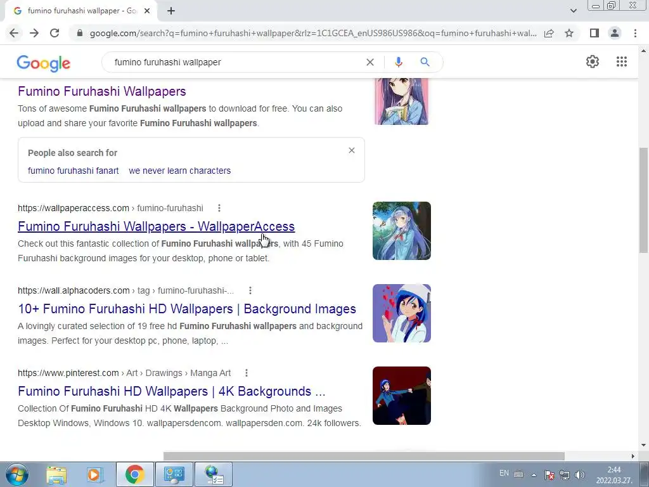Image resolution: width=649 pixels, height=487 pixels.
Task: Open clock showing 2:44
Action: point(614,475)
